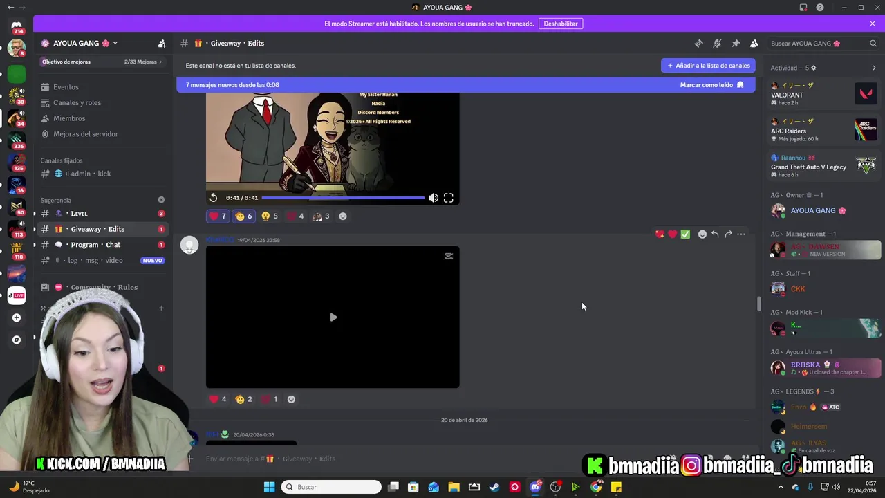Image resolution: width=885 pixels, height=498 pixels.
Task: Expand the Objetivo de mejoras boost goal
Action: coord(102,62)
